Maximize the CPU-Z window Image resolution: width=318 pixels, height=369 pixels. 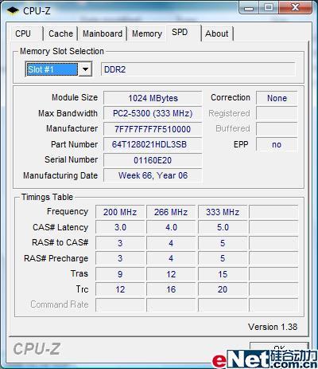click(x=269, y=7)
